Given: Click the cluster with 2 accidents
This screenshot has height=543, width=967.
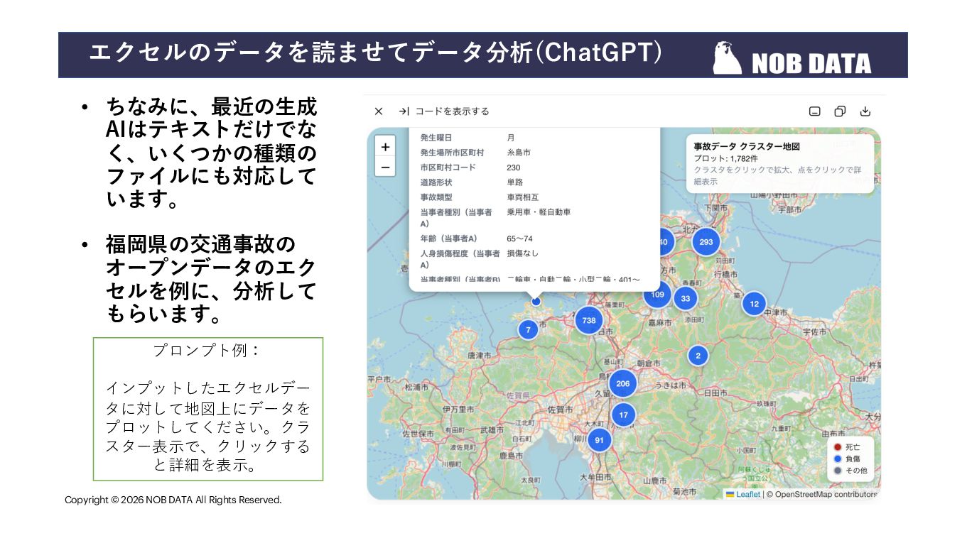Looking at the screenshot, I should (698, 356).
